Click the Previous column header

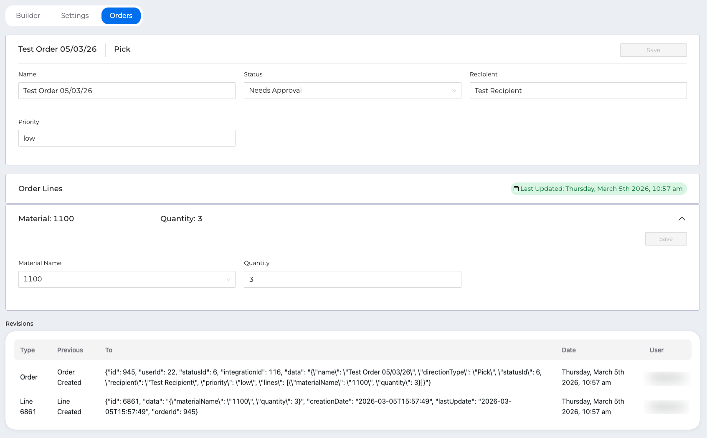point(70,350)
